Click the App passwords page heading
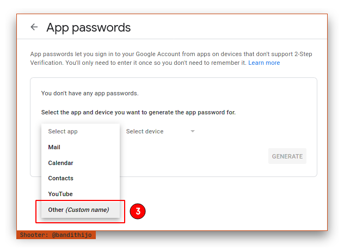344x250 pixels. (89, 27)
